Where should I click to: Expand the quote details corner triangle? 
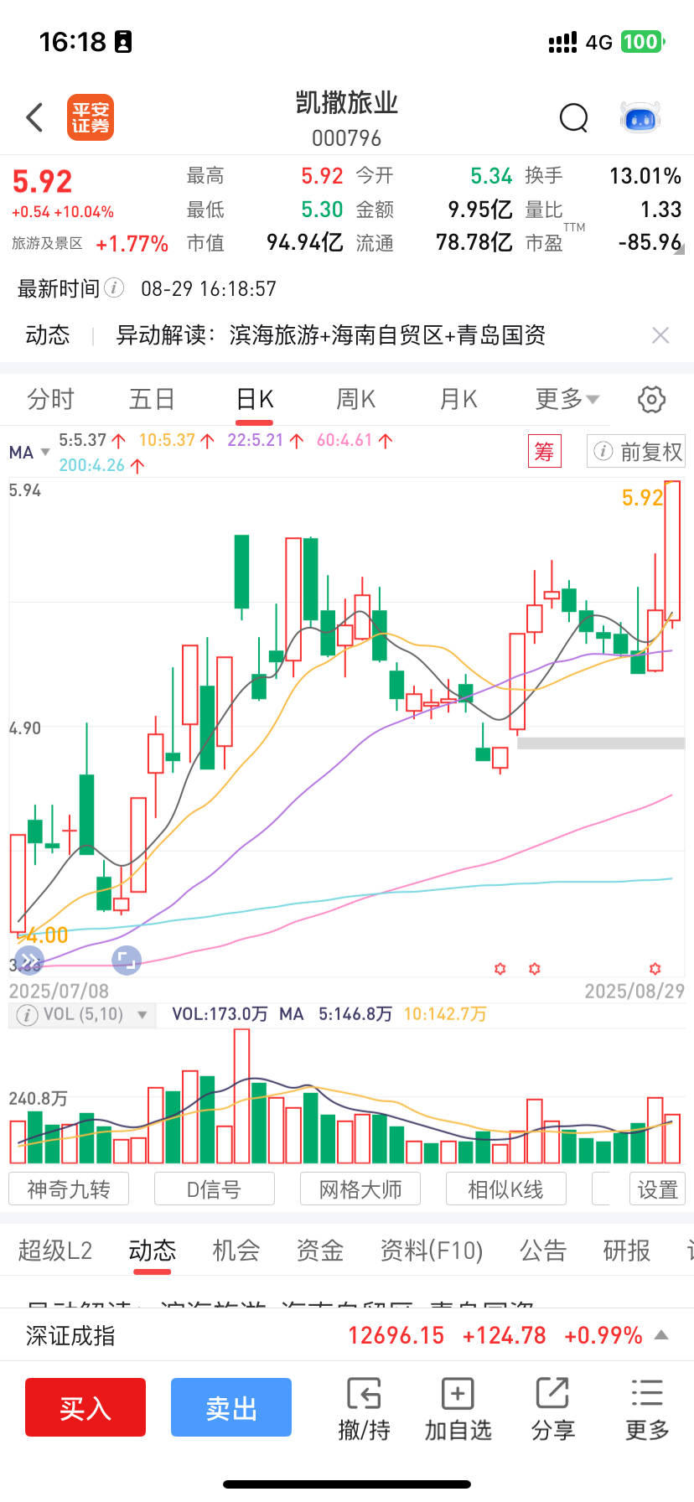coord(680,249)
